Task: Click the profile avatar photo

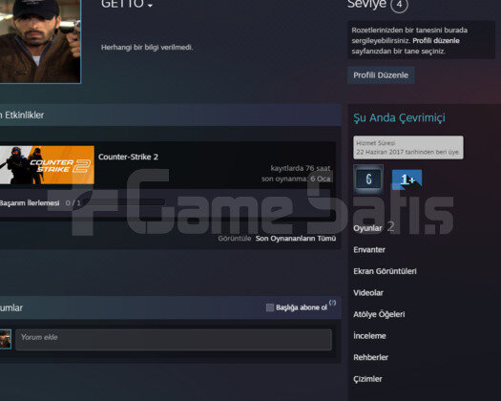Action: (40, 41)
